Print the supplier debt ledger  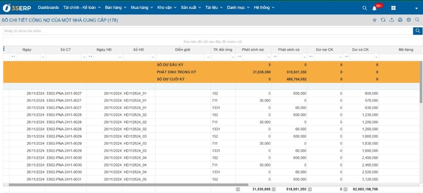(400, 20)
